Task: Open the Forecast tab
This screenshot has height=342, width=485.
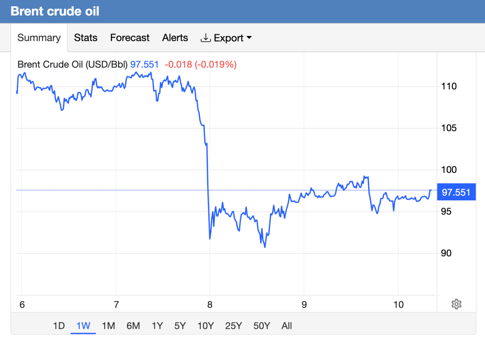Action: pos(130,38)
